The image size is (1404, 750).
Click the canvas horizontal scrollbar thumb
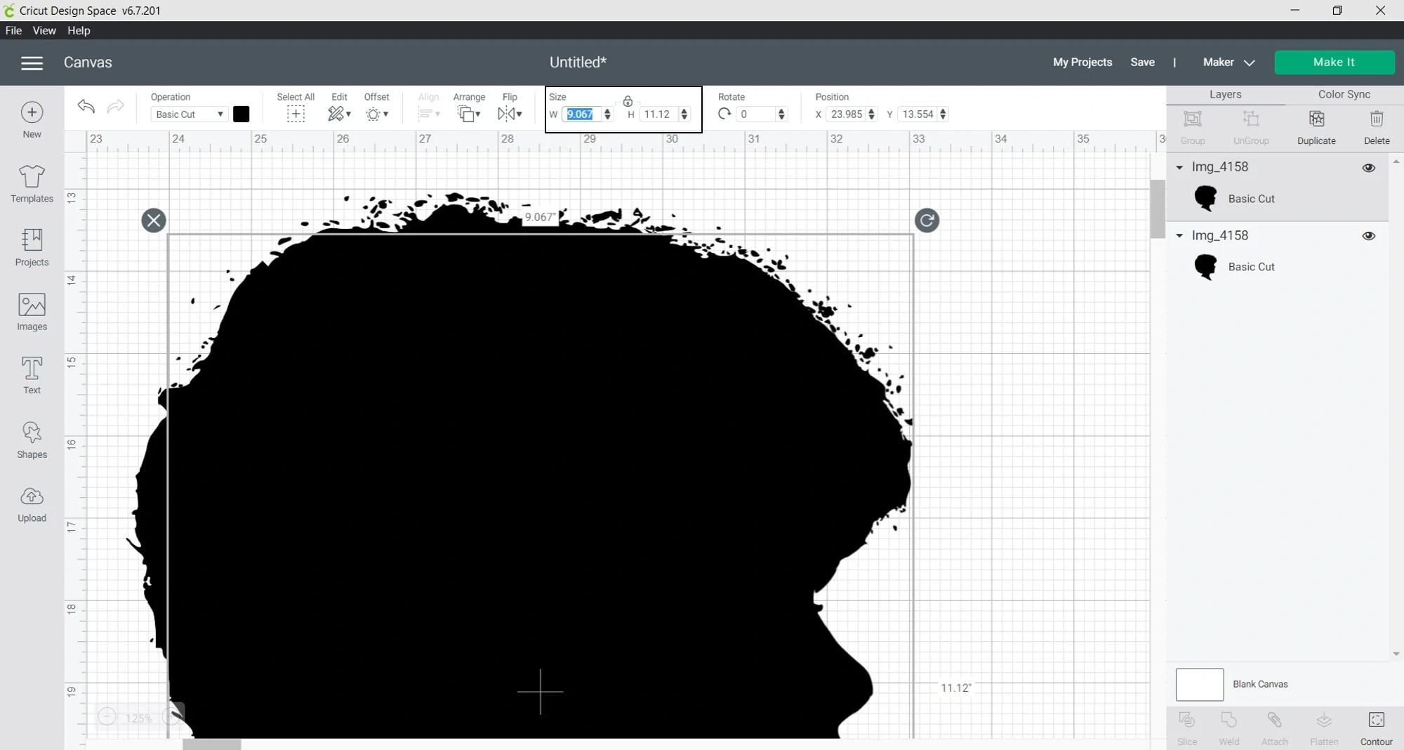click(x=212, y=744)
